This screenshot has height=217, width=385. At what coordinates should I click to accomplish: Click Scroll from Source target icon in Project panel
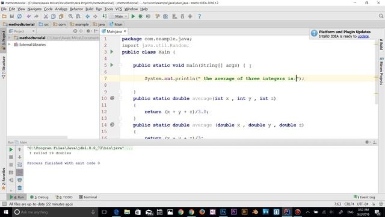(x=75, y=31)
